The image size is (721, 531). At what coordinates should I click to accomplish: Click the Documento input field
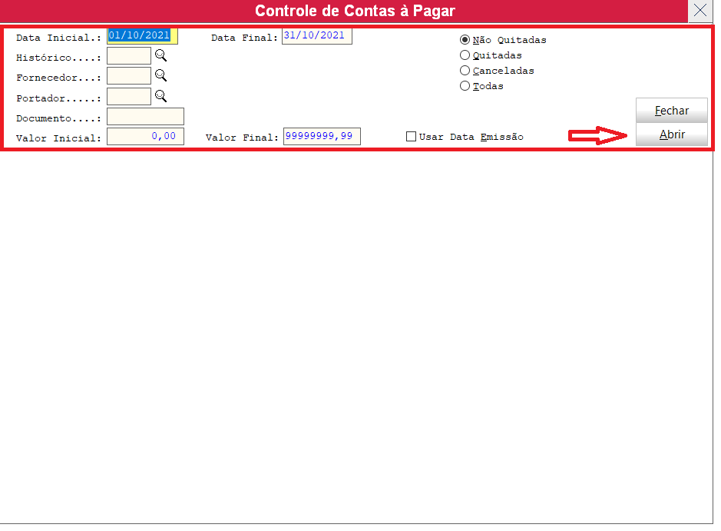coord(145,116)
